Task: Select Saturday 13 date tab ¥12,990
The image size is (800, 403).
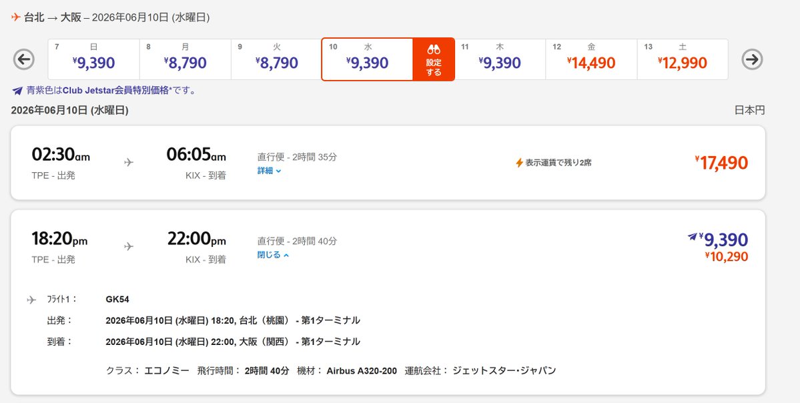Action: 683,59
